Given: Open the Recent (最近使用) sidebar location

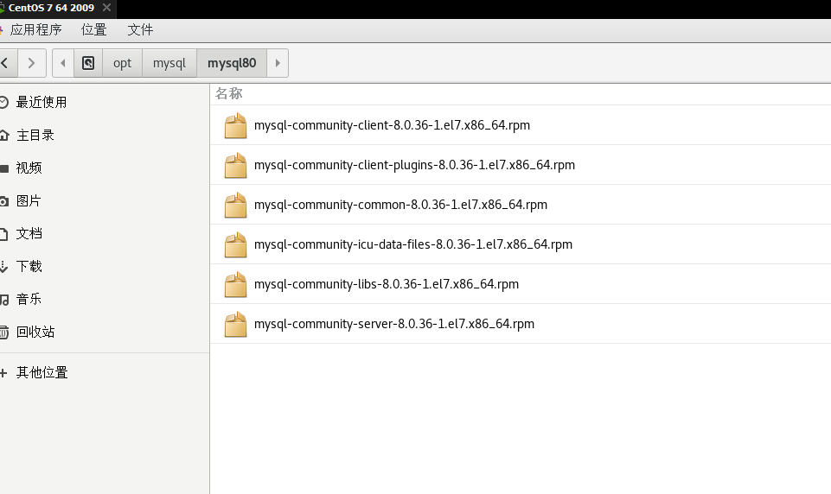Looking at the screenshot, I should coord(41,102).
